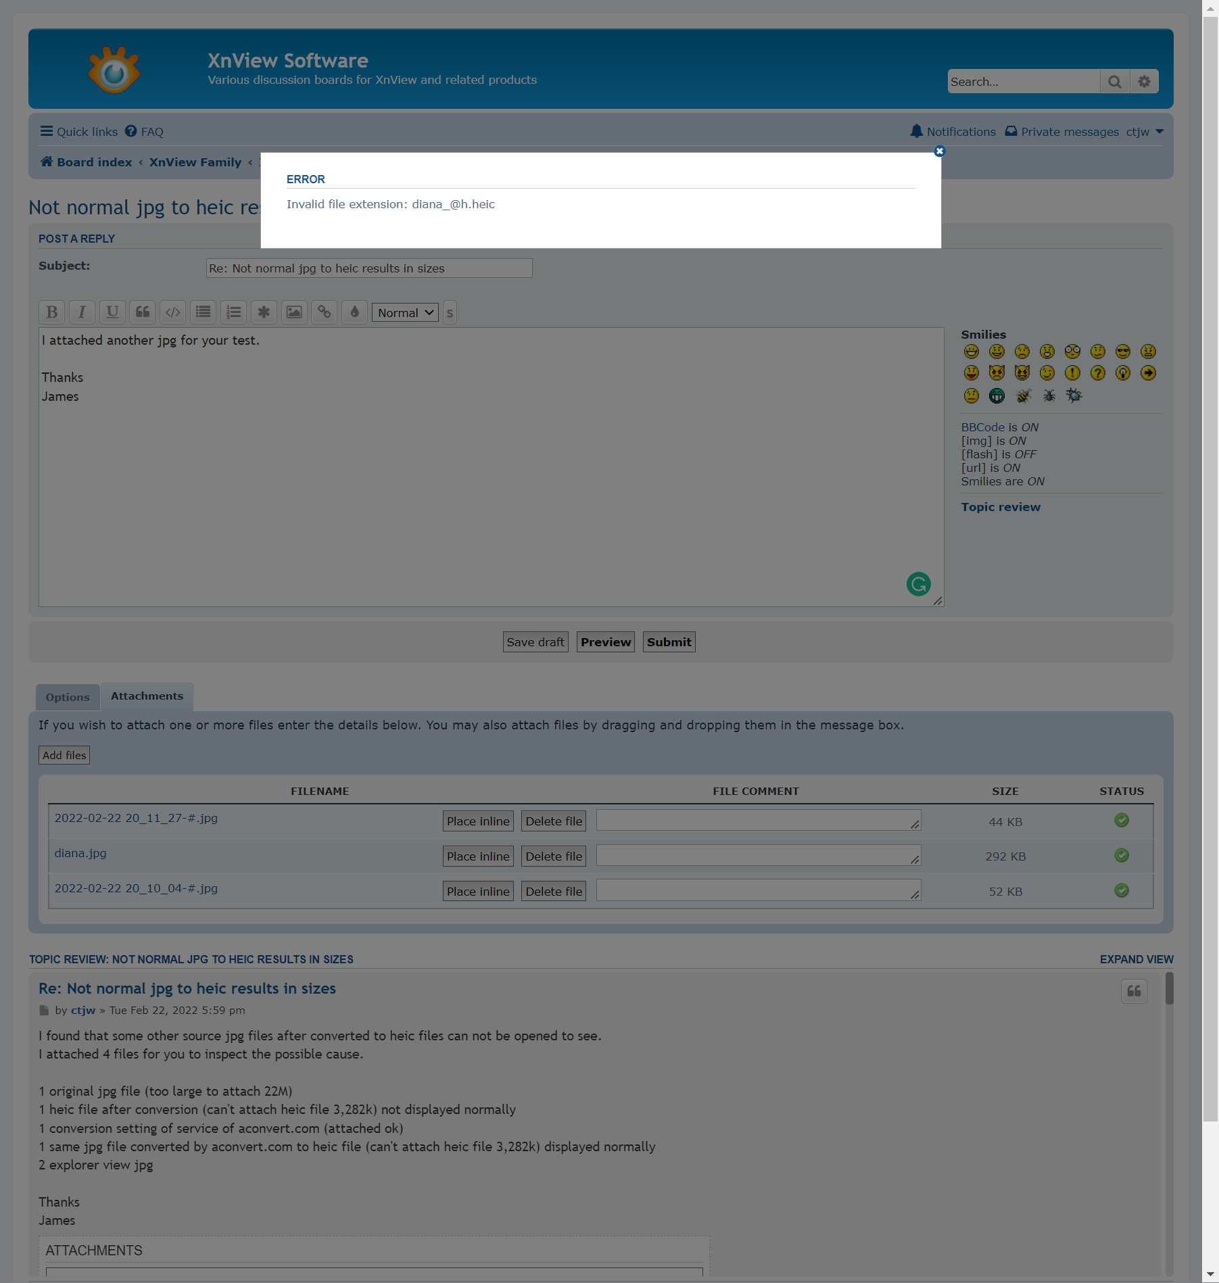Preview the reply
1219x1283 pixels.
[606, 642]
